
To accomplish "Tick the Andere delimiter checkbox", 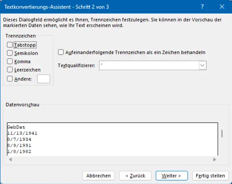I will 10,79.
